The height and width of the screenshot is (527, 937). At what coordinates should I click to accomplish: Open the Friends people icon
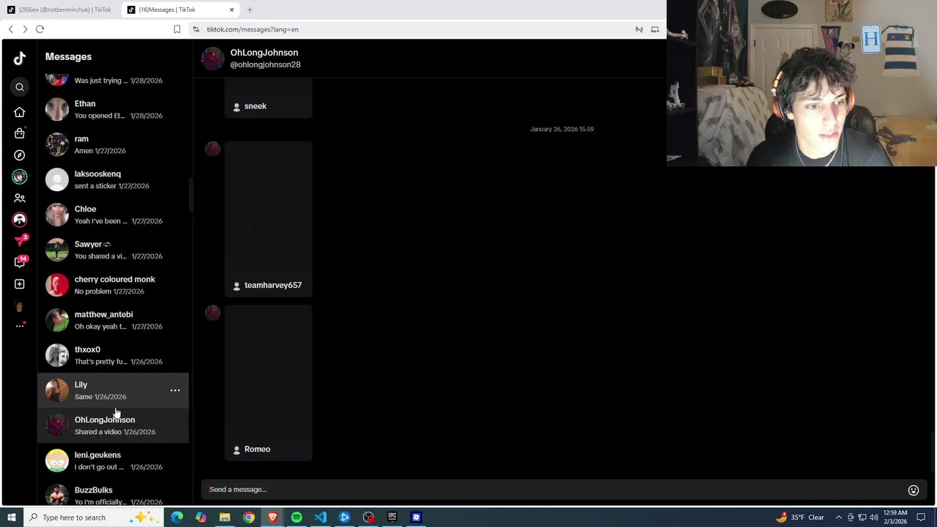click(x=20, y=198)
